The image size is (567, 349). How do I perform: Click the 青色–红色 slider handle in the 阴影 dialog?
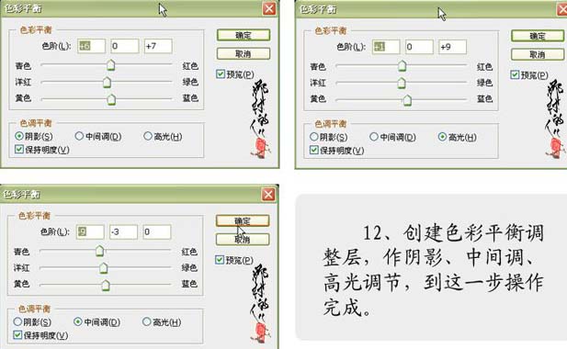111,65
